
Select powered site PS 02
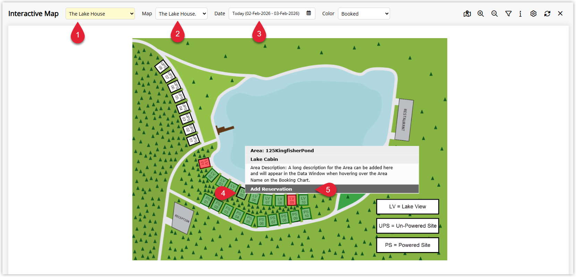217,205
